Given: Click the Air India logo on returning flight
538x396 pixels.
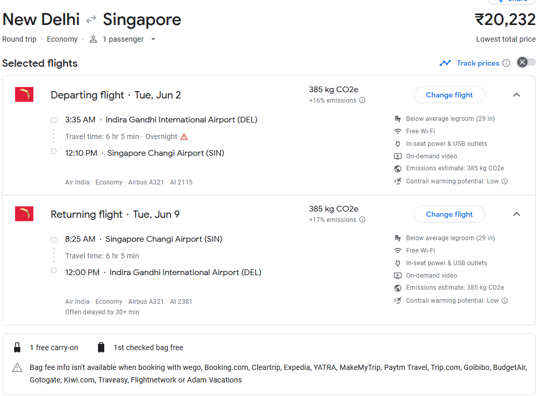Looking at the screenshot, I should [x=24, y=214].
